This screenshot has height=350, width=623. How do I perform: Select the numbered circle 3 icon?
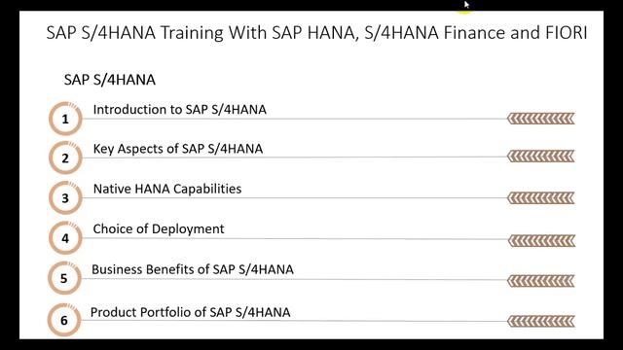[x=65, y=197]
